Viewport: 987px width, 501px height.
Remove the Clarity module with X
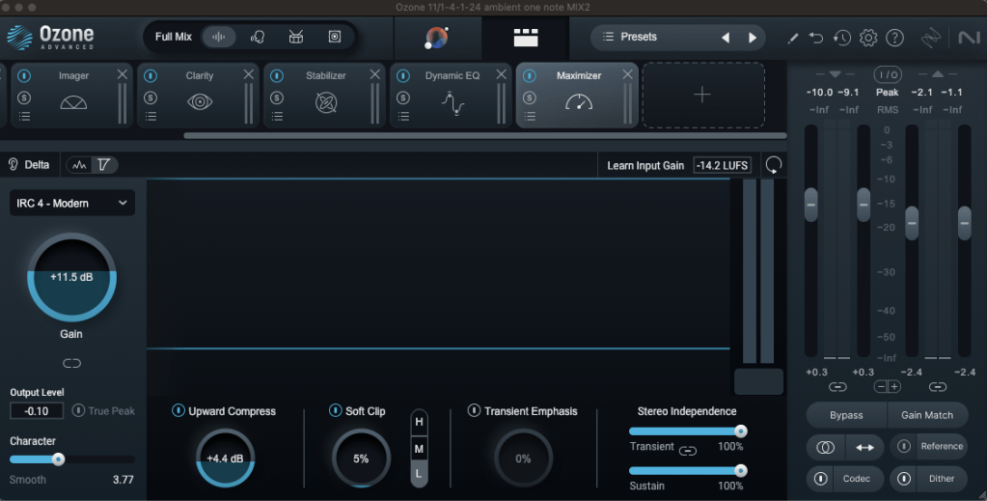[249, 74]
